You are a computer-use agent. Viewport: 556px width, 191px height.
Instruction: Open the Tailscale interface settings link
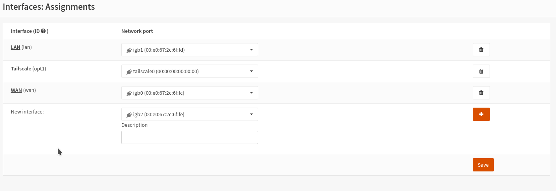21,68
